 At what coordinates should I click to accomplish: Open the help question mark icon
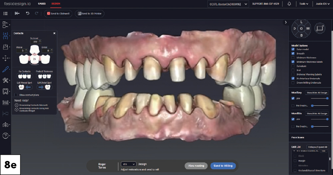(5, 136)
